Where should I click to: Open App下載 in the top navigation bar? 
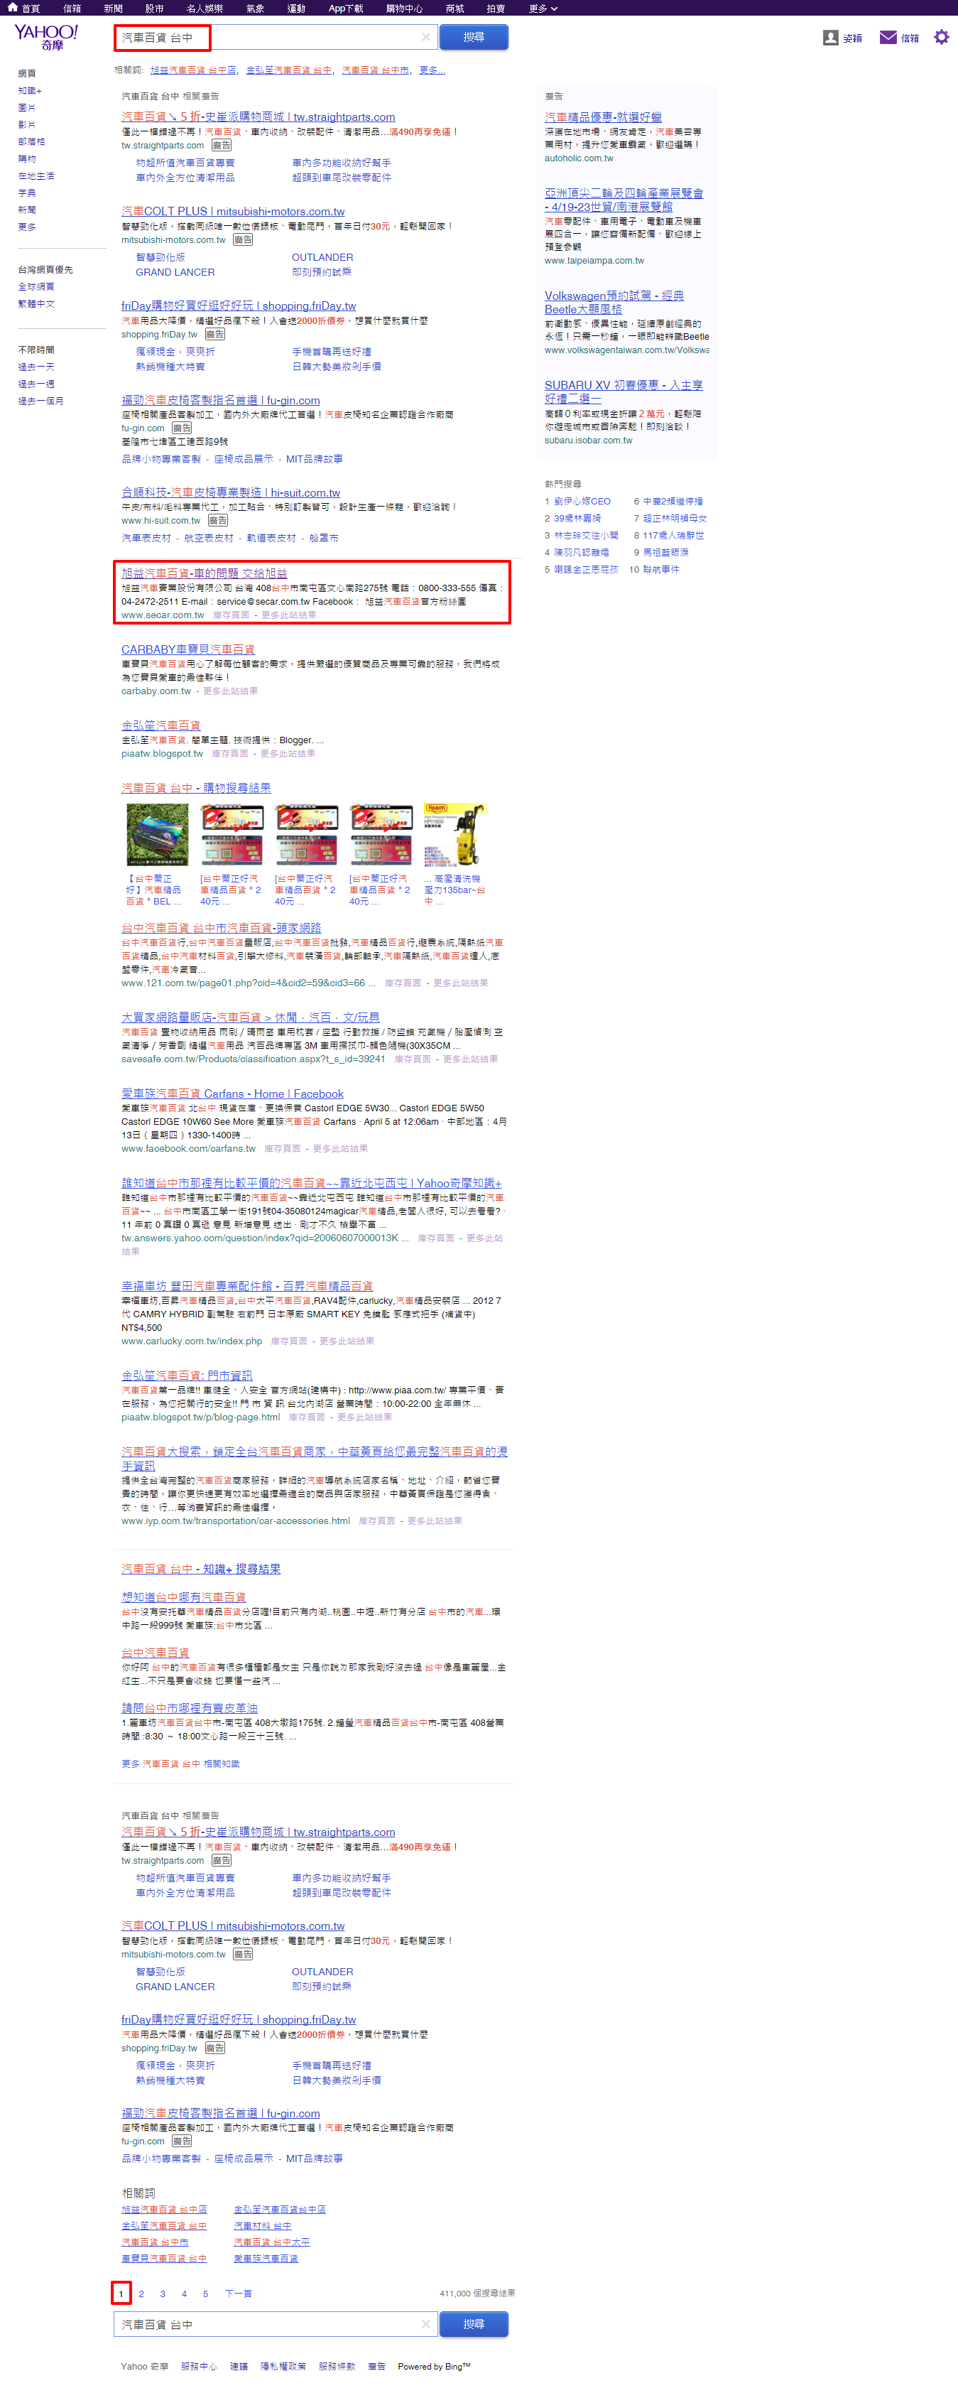346,9
